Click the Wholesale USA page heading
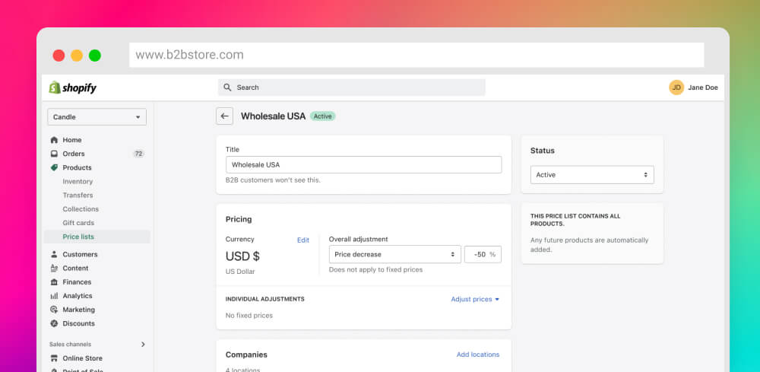760x372 pixels. [273, 116]
